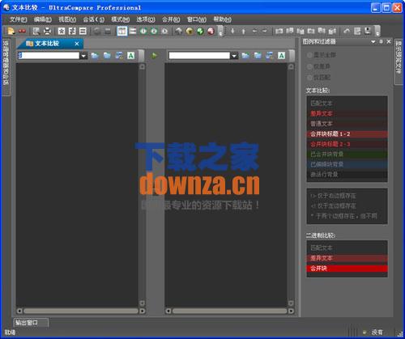The height and width of the screenshot is (339, 405).
Task: Expand the left pane file path dropdown
Action: point(83,56)
